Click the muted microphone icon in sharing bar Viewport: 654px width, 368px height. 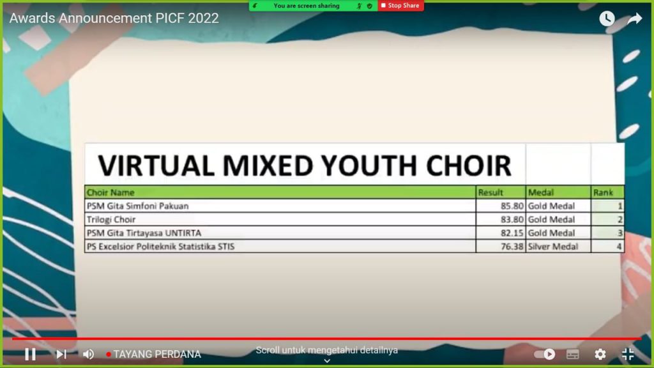click(359, 6)
